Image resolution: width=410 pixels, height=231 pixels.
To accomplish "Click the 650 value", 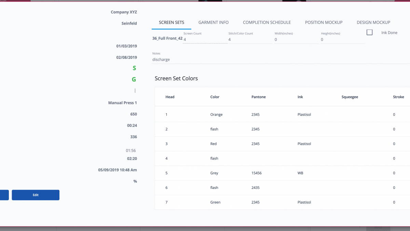I will click(x=134, y=114).
